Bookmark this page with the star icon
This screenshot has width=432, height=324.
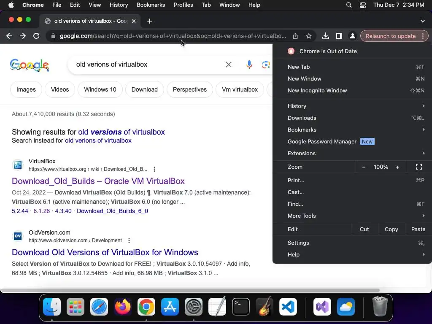click(x=309, y=36)
